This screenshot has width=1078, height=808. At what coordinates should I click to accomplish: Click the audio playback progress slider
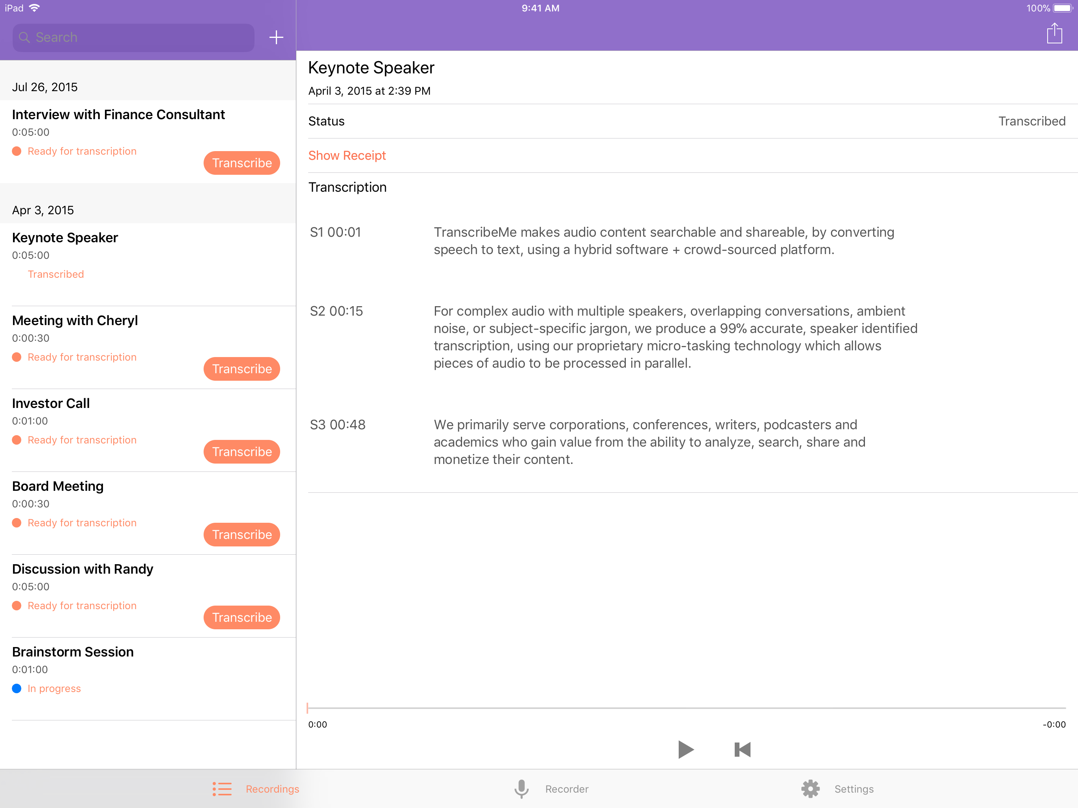(x=687, y=708)
